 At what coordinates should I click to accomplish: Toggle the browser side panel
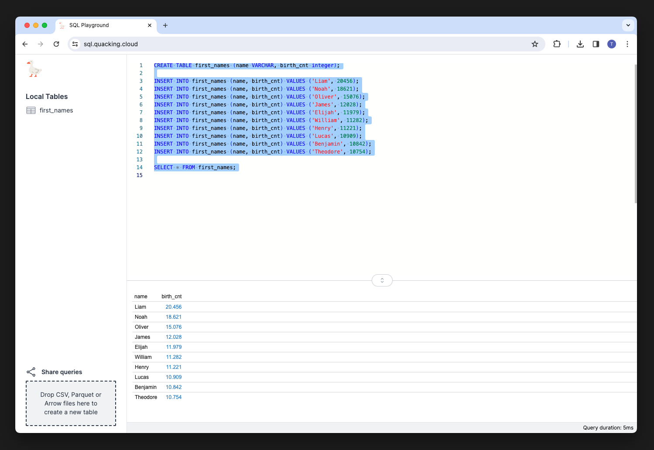596,44
